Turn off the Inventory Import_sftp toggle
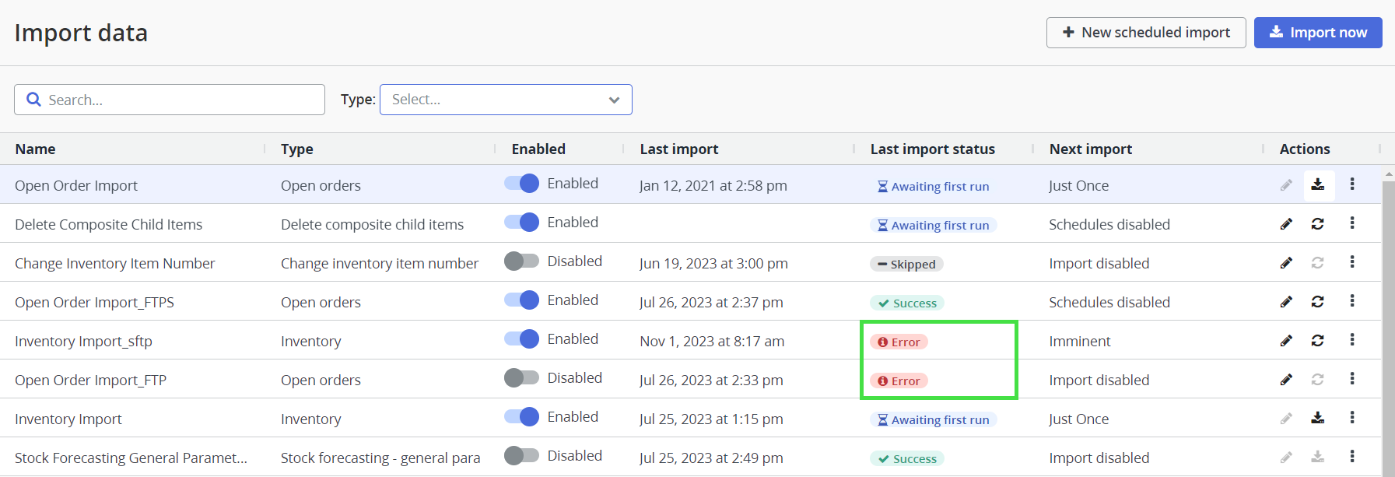Viewport: 1395px width, 477px height. pyautogui.click(x=521, y=339)
